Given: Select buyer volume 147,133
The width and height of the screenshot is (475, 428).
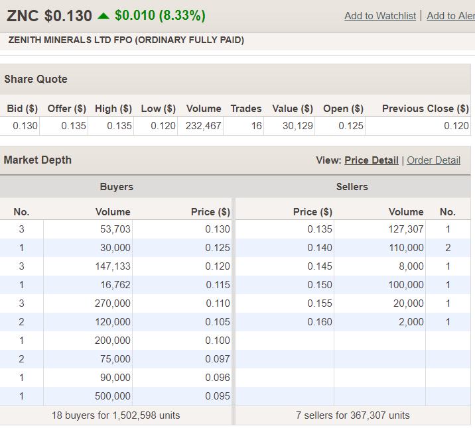Looking at the screenshot, I should click(113, 266).
